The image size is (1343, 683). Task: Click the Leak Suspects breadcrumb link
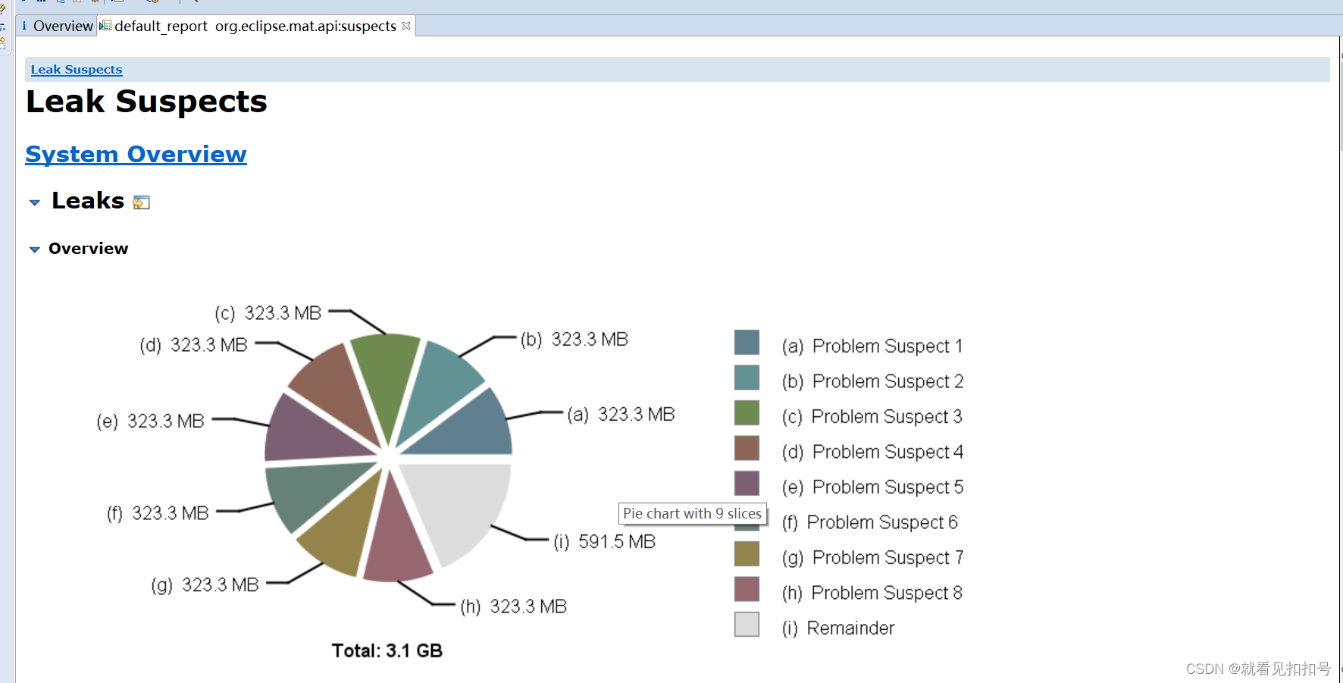(x=77, y=69)
